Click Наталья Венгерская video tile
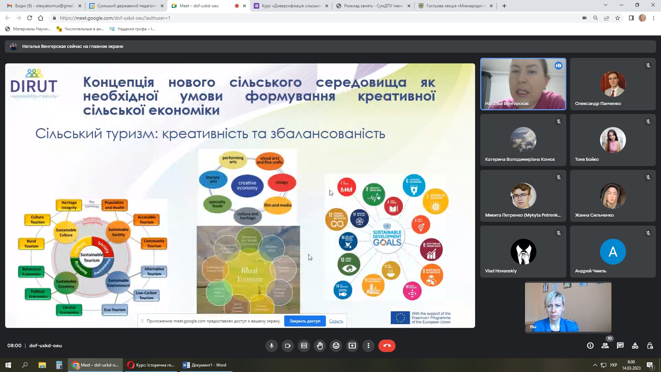The width and height of the screenshot is (661, 372). pyautogui.click(x=523, y=84)
